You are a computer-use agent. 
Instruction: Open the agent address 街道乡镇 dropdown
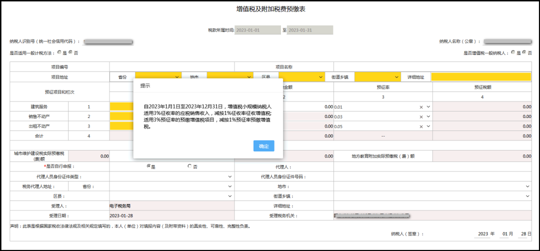click(x=432, y=196)
